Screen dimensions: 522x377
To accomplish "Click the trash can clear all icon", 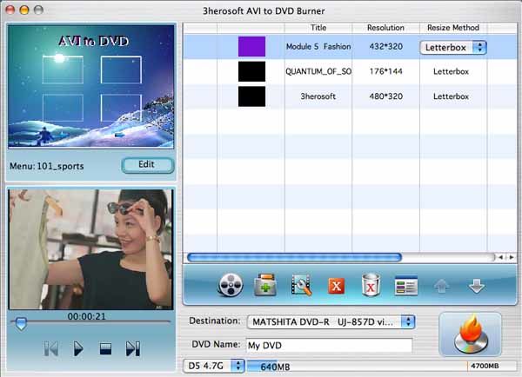I will click(371, 285).
